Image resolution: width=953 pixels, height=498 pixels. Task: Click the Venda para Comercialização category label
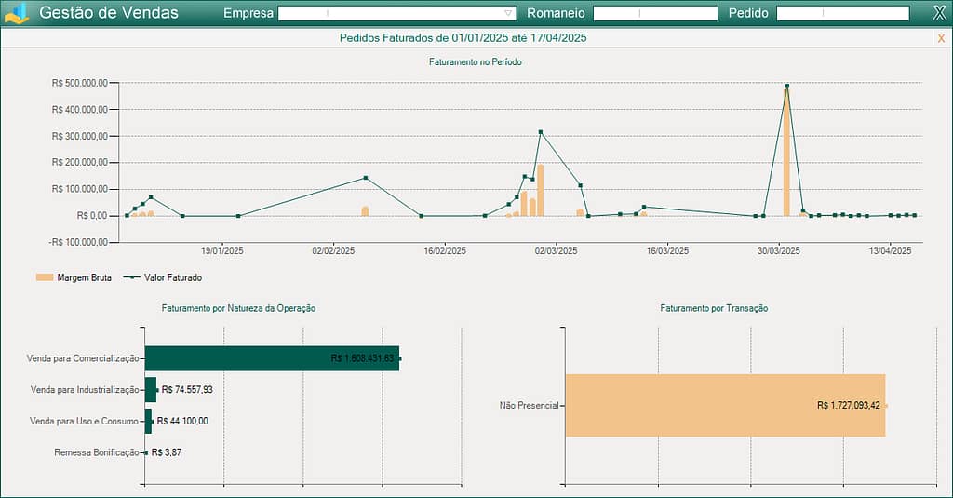point(83,358)
